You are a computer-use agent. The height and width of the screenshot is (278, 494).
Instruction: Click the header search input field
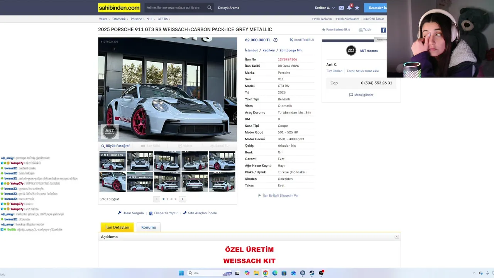pos(176,8)
